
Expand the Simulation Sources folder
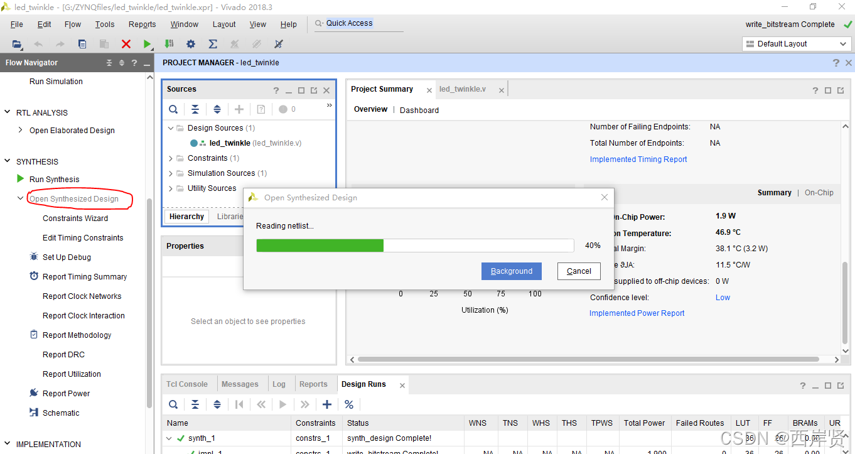(171, 173)
